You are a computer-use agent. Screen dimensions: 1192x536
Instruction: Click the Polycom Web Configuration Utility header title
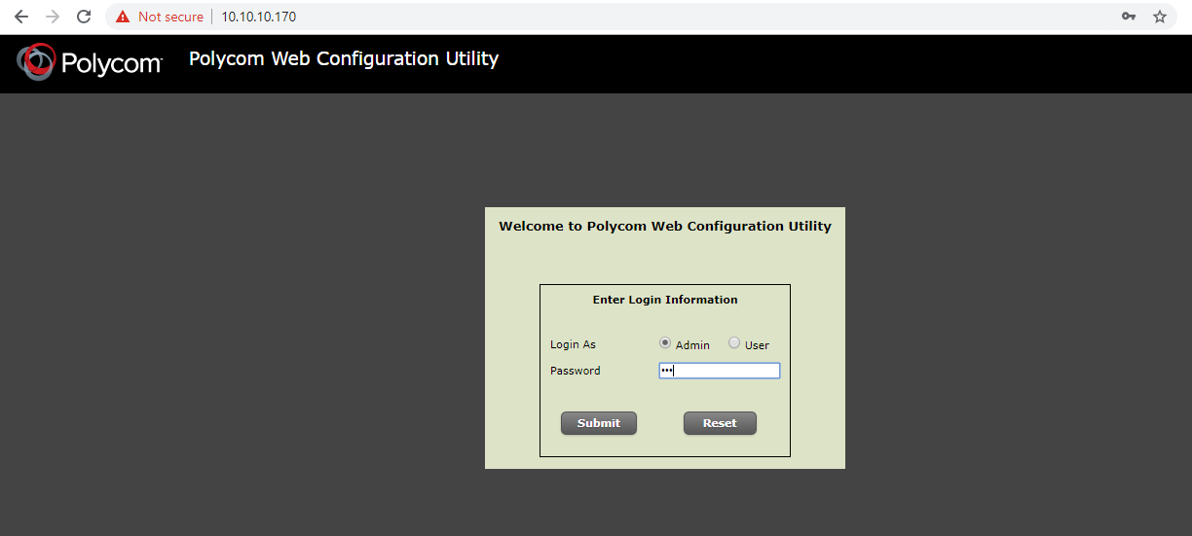[x=344, y=59]
